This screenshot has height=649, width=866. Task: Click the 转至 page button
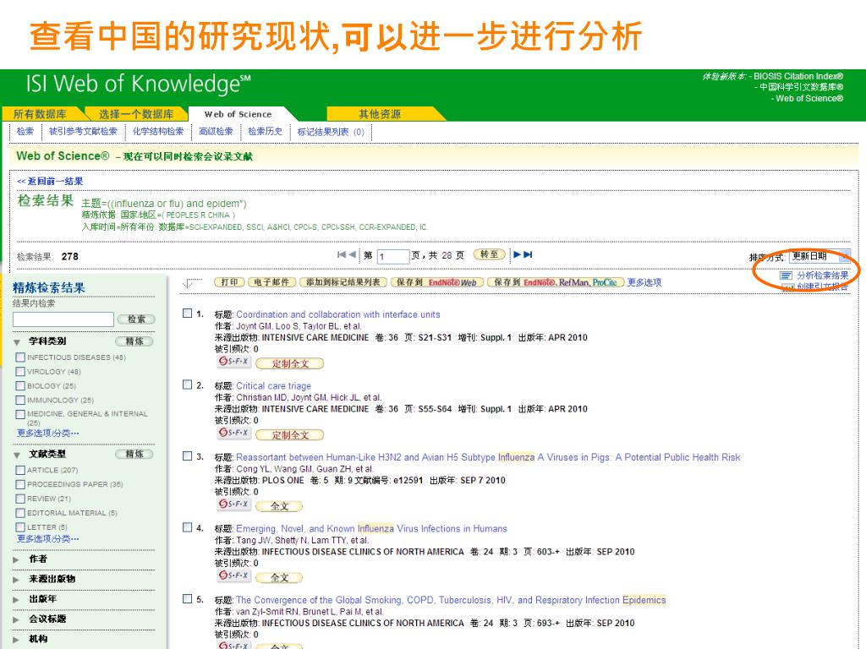[490, 254]
